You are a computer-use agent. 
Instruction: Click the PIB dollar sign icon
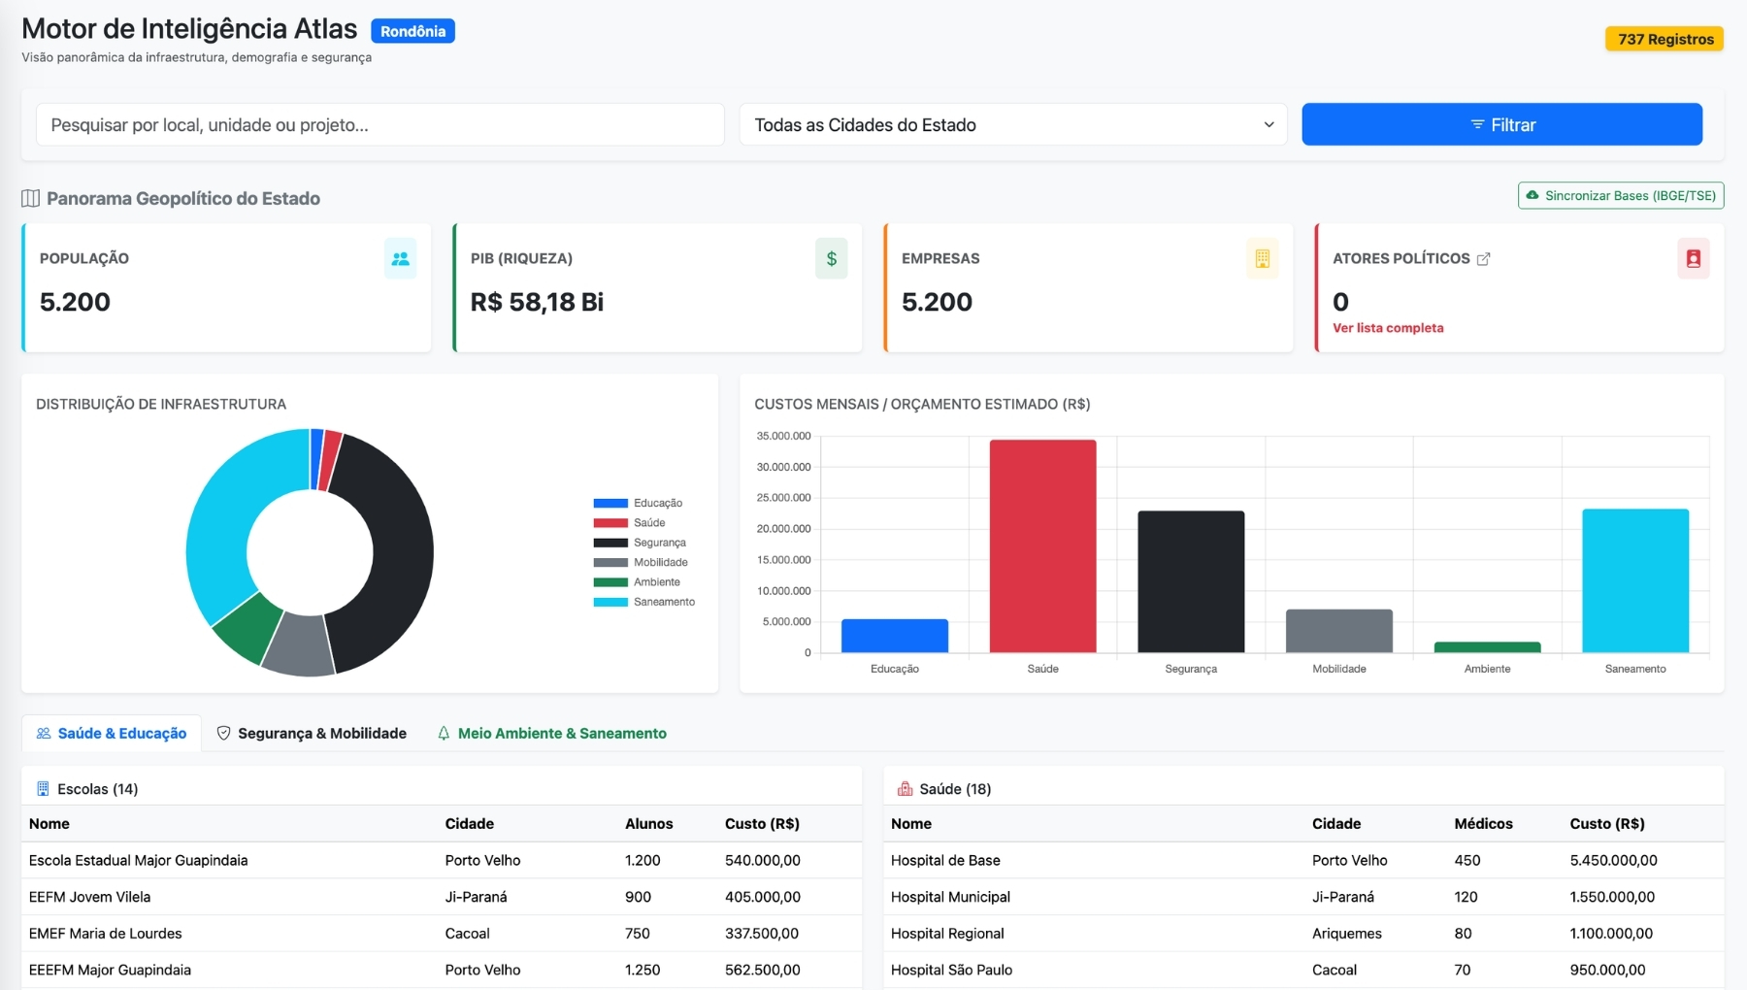(x=831, y=259)
